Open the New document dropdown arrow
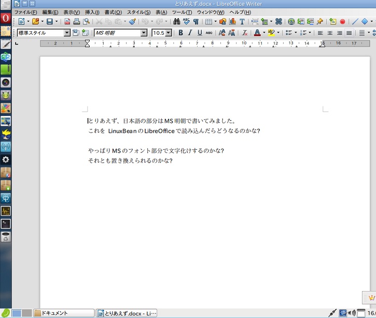The height and width of the screenshot is (318, 376). click(28, 22)
